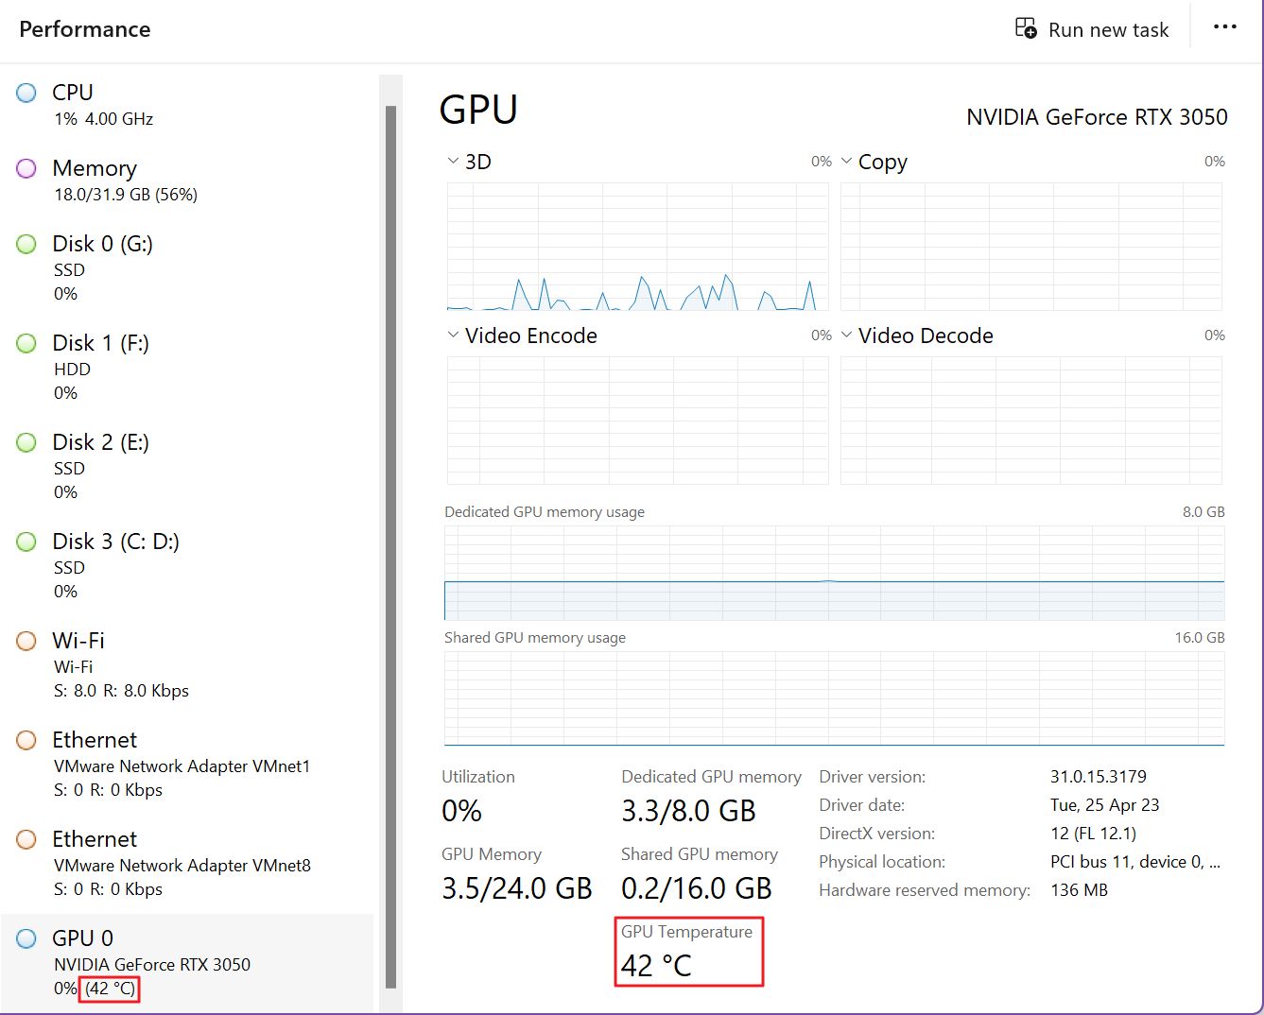
Task: Select GPU 0 NVIDIA GeForce RTX 3050
Action: [83, 938]
